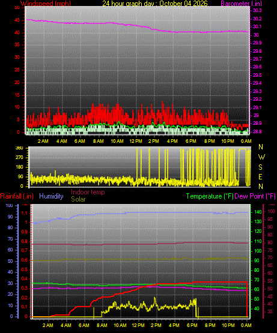
Task: Click the 180 wind direction axis value
Action: pos(20,167)
